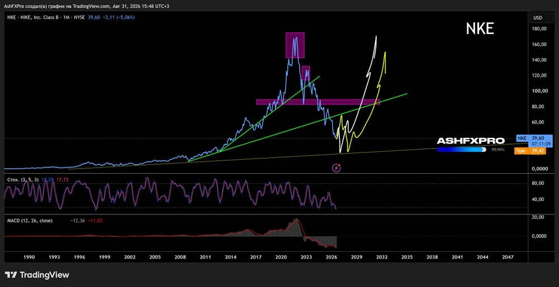Click the 2029 label on time axis
559x287 pixels.
point(357,257)
